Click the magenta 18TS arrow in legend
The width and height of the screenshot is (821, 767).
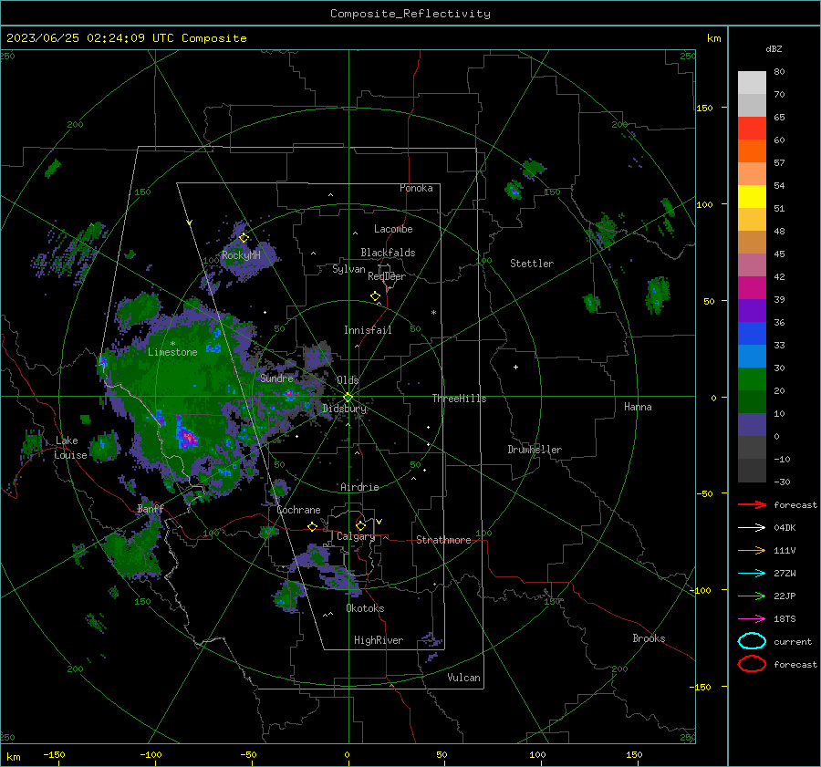click(x=752, y=619)
